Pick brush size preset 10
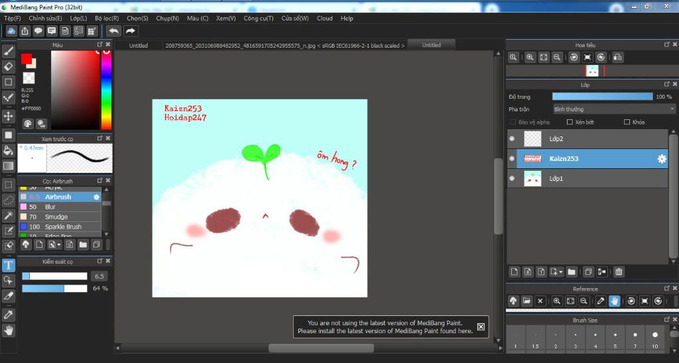Viewport: 679px width, 363px height. tap(654, 338)
